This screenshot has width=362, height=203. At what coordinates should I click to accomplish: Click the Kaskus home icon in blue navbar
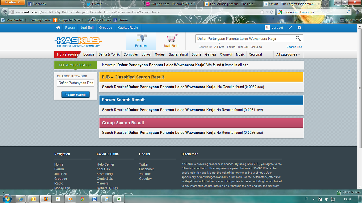pos(58,28)
